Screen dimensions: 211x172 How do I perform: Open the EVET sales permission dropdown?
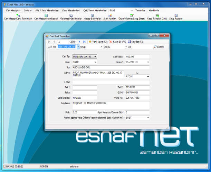(148, 118)
